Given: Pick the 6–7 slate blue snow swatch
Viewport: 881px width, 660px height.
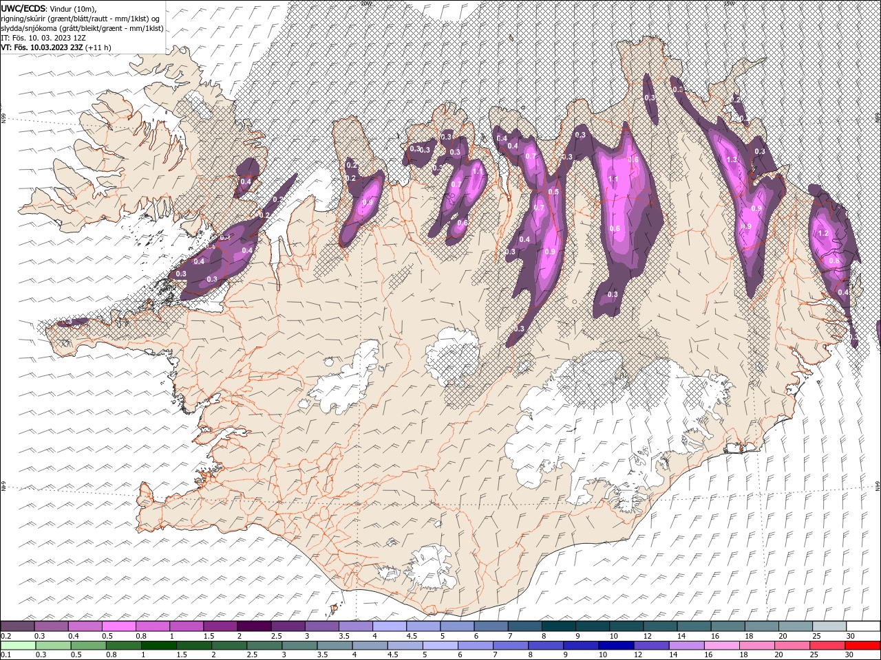Looking at the screenshot, I should (491, 626).
